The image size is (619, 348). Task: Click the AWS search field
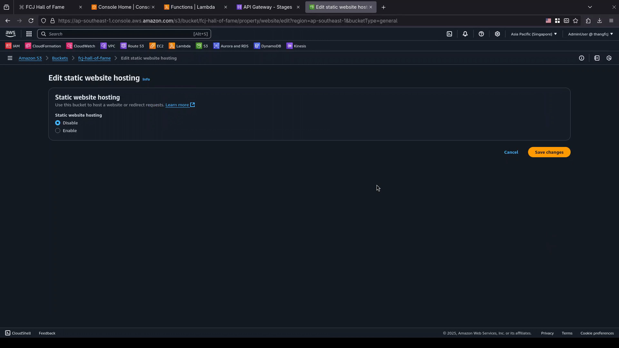[x=124, y=34]
